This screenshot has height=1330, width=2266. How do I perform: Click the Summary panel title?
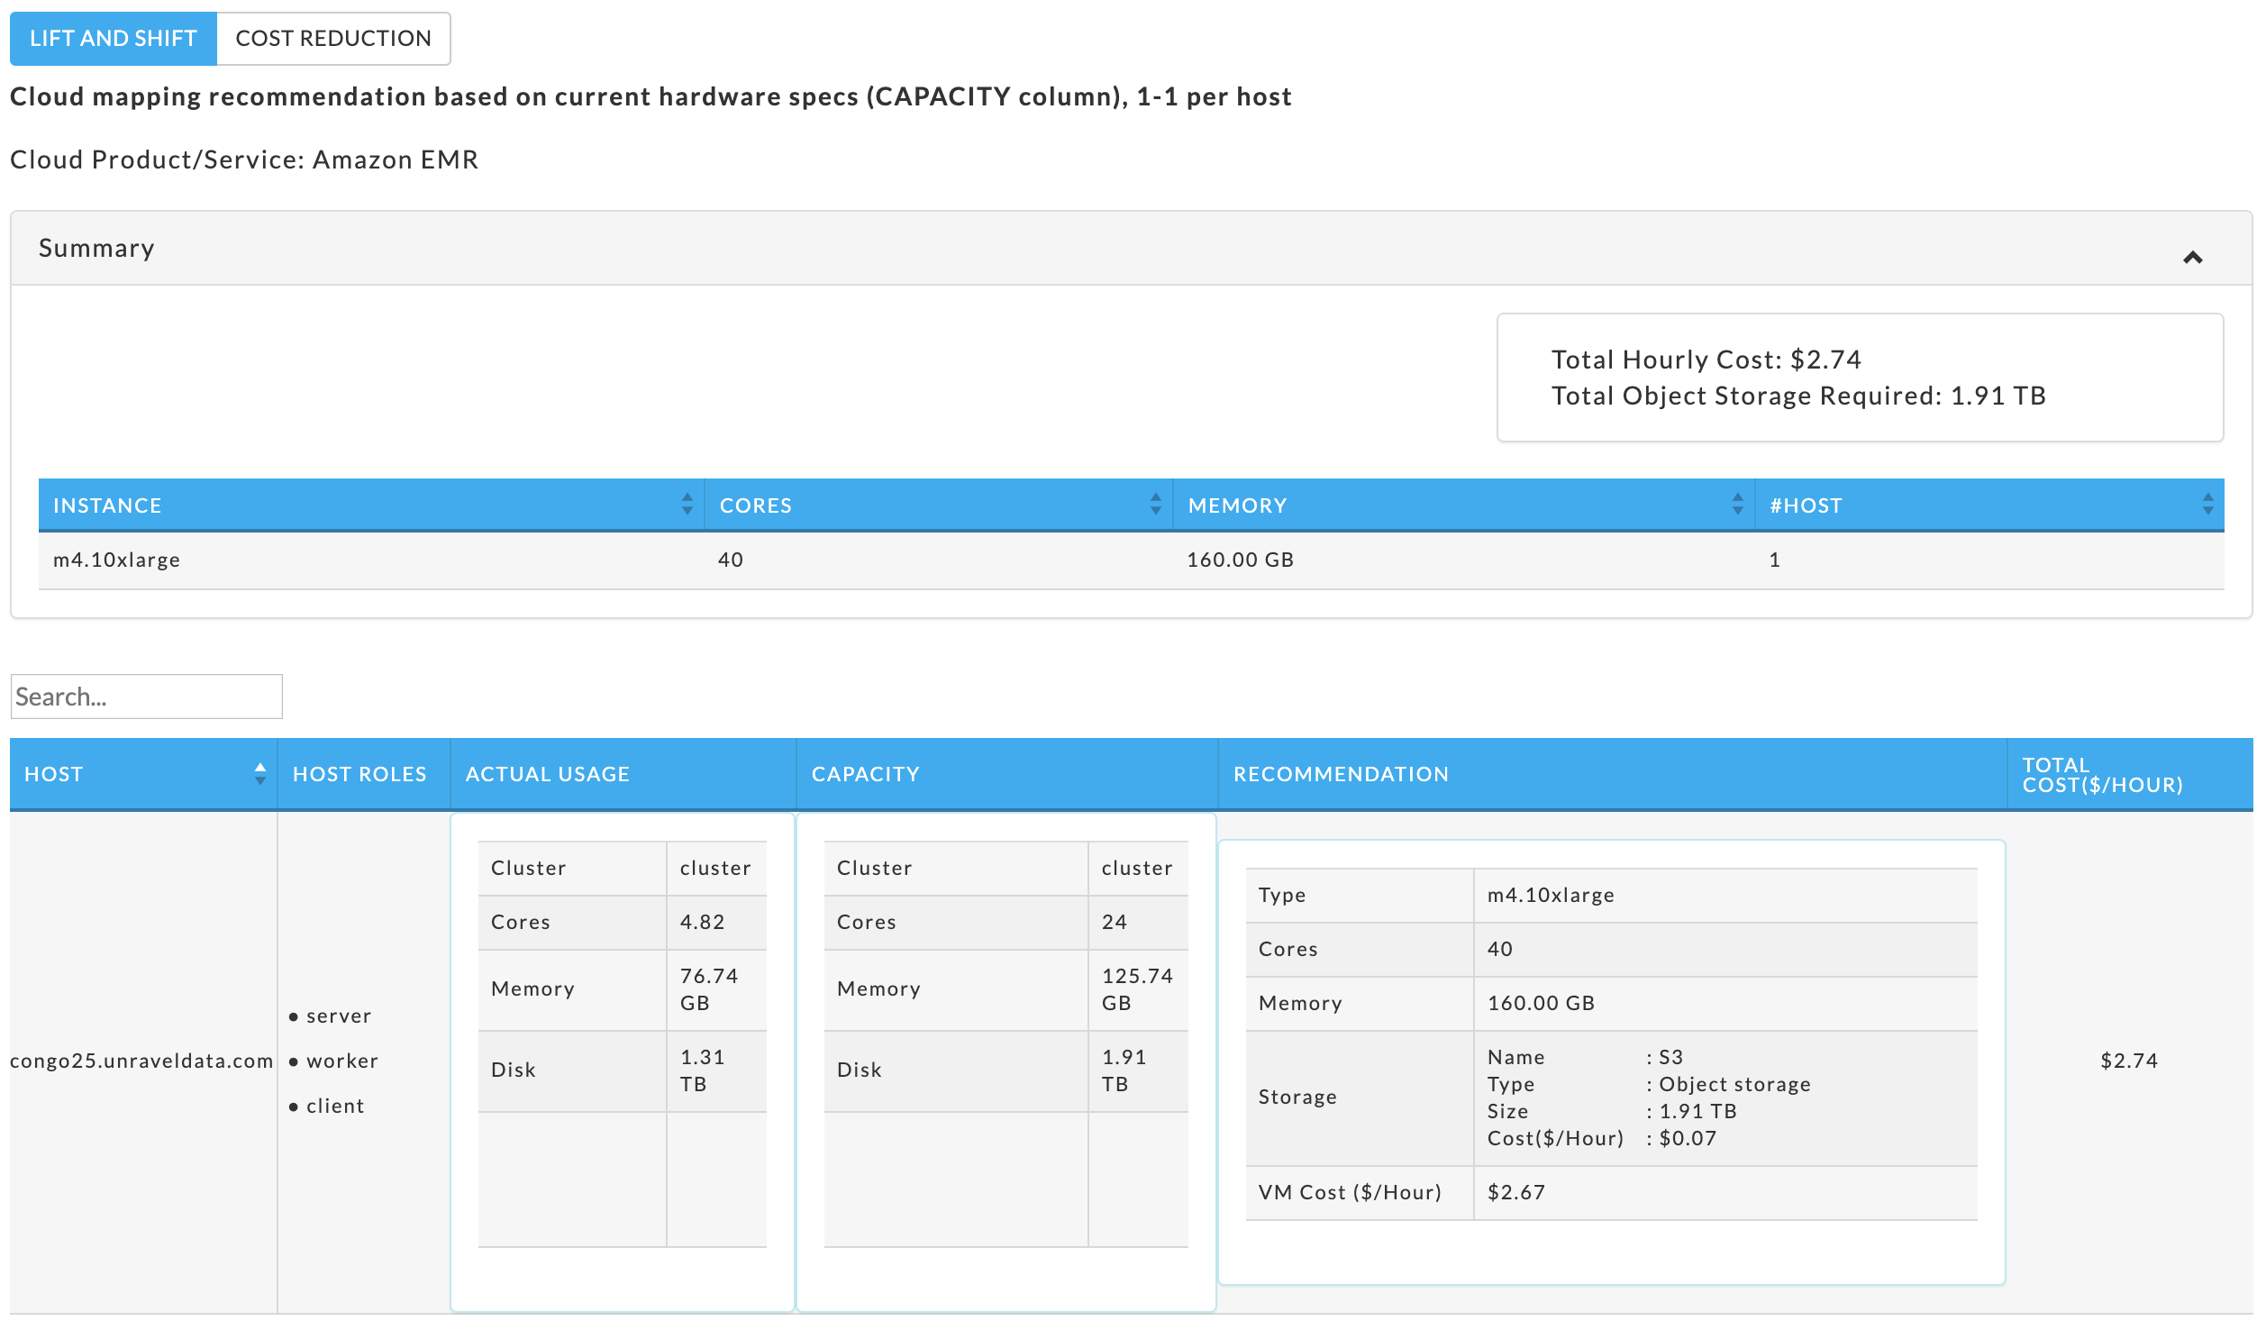pos(96,248)
